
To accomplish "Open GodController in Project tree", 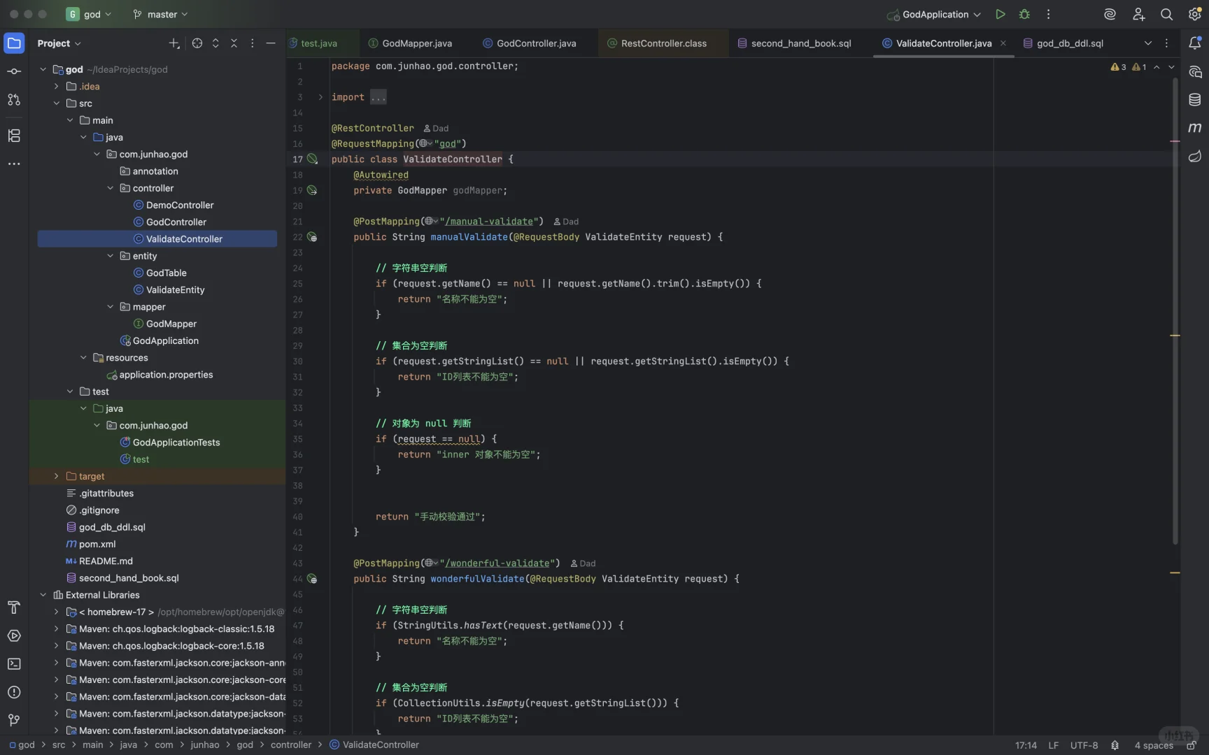I will pyautogui.click(x=176, y=222).
